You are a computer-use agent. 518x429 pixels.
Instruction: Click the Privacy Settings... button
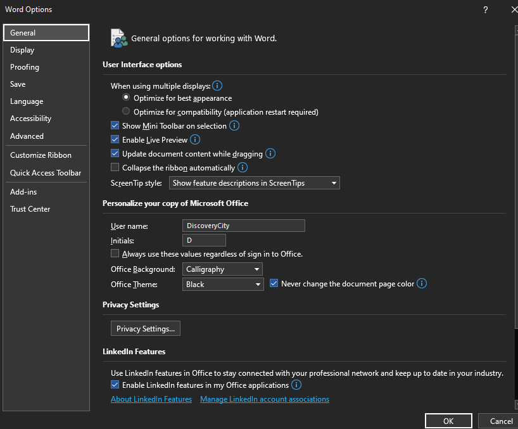point(146,328)
